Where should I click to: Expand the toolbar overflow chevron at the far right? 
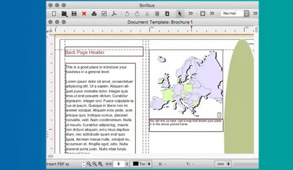[255, 14]
